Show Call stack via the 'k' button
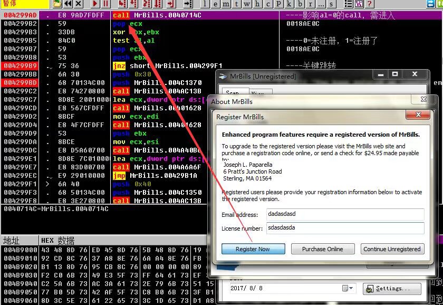This screenshot has height=305, width=443. [289, 4]
